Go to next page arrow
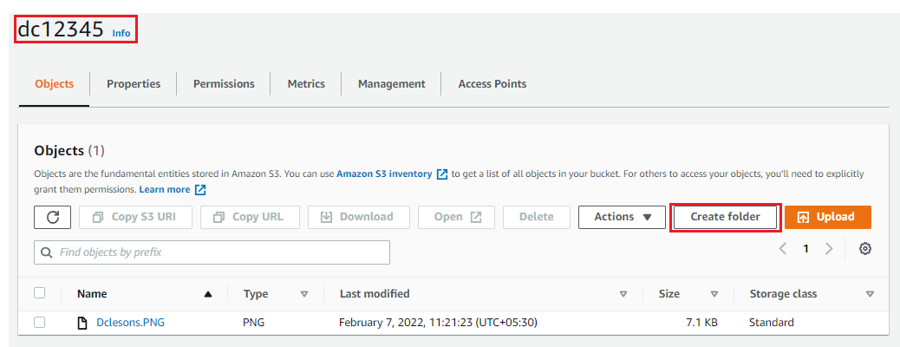The width and height of the screenshot is (900, 347). (x=828, y=249)
